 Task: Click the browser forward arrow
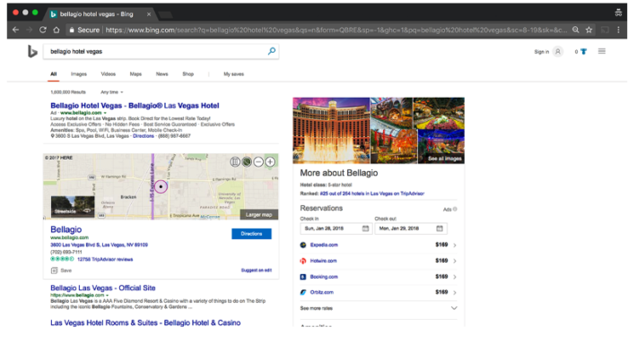pyautogui.click(x=30, y=30)
